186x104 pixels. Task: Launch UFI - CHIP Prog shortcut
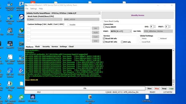click(x=10, y=86)
